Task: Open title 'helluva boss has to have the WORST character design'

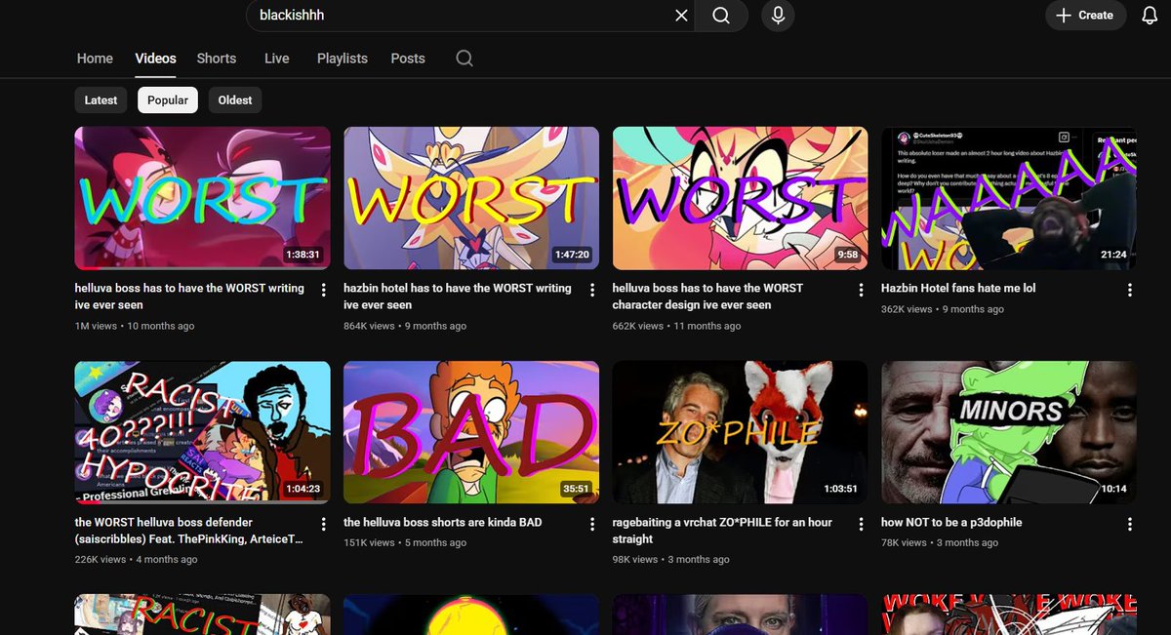Action: 707,297
